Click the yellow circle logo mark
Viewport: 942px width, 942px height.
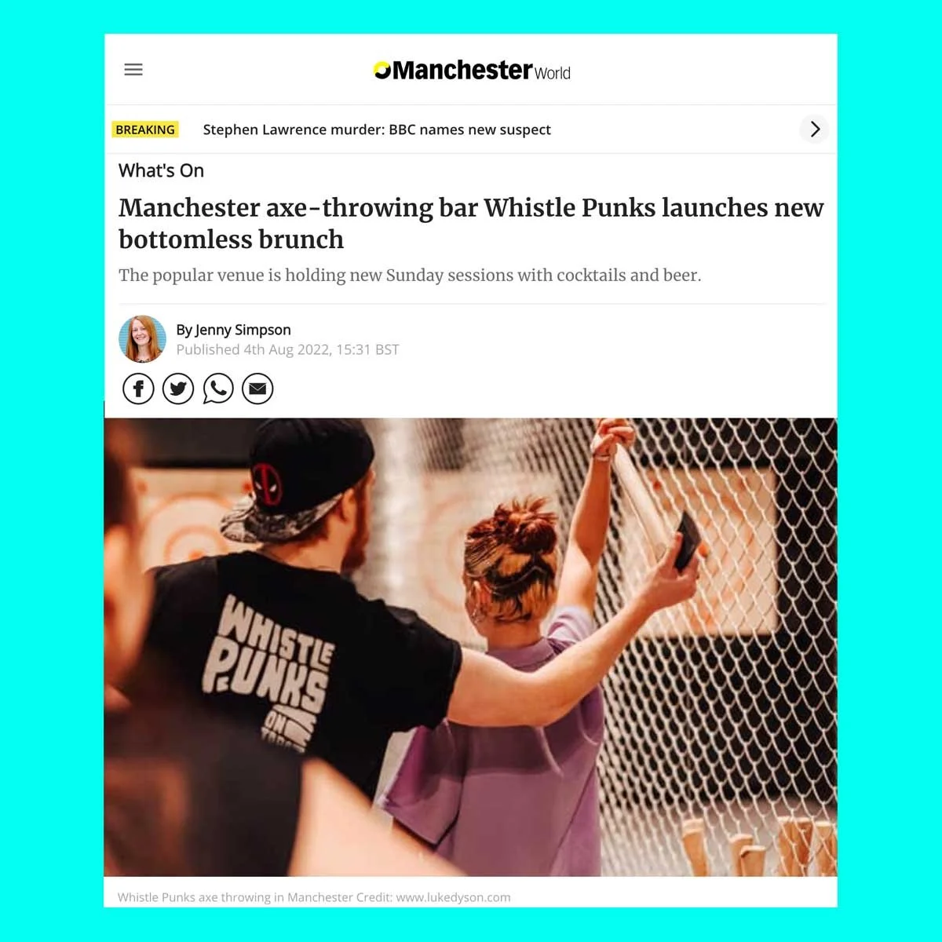(x=382, y=71)
